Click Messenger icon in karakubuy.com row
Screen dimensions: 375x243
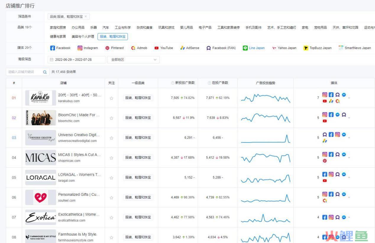point(344,95)
